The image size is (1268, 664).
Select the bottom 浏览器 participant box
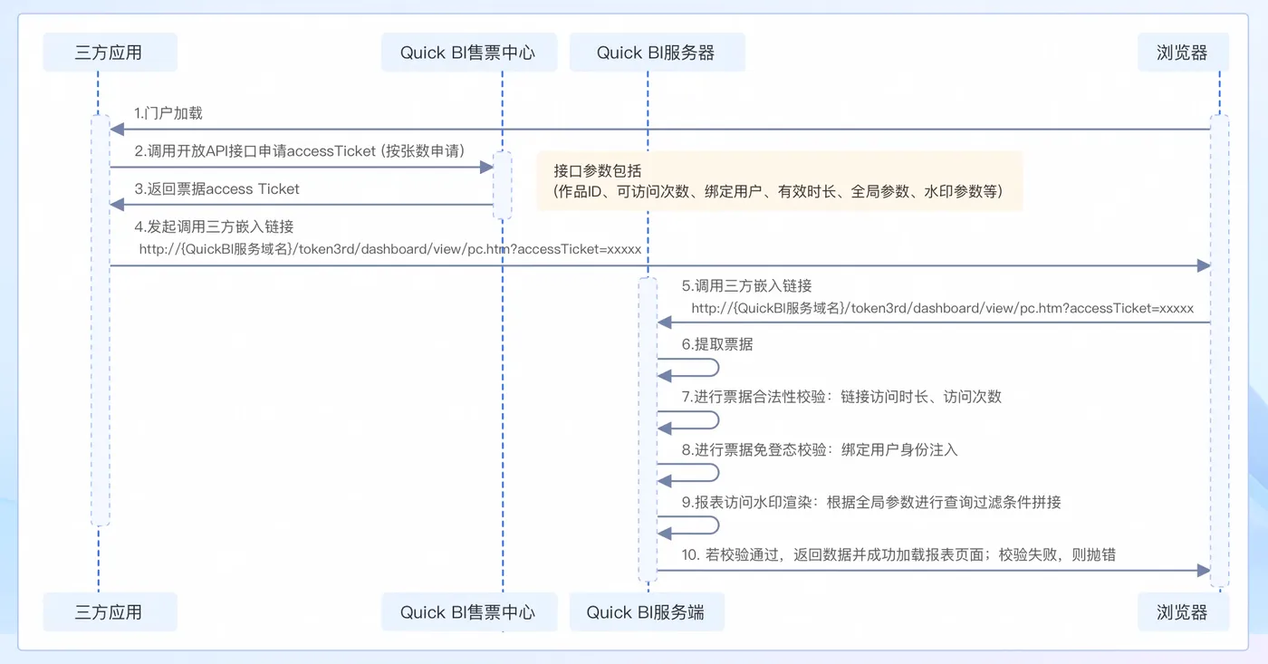(x=1183, y=612)
